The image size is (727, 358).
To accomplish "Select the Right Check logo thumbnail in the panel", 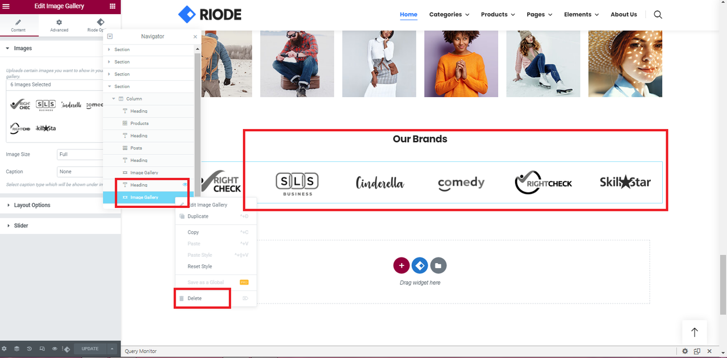I will coord(20,105).
